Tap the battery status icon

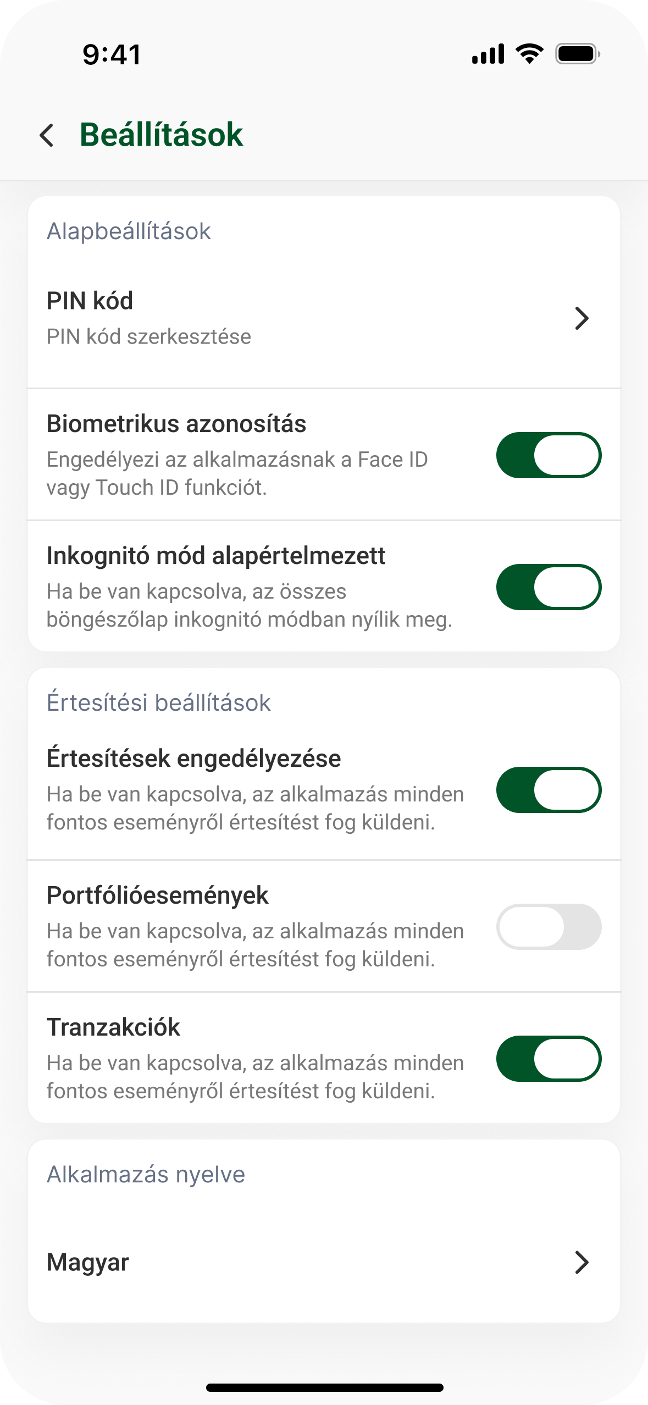coord(577,54)
